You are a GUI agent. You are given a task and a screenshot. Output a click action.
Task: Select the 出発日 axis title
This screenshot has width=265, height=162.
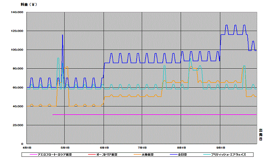point(261,134)
